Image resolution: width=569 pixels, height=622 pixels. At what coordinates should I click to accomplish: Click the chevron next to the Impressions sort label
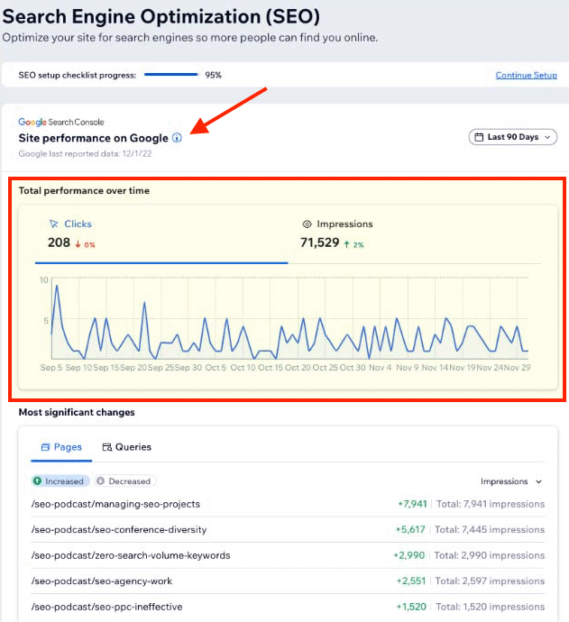pyautogui.click(x=538, y=481)
